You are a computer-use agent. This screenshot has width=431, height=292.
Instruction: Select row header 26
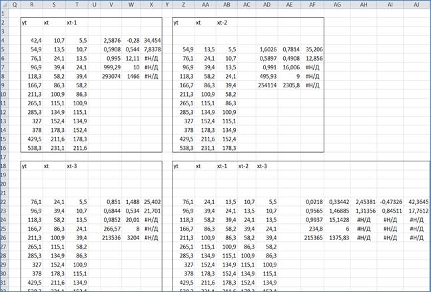coord(4,237)
